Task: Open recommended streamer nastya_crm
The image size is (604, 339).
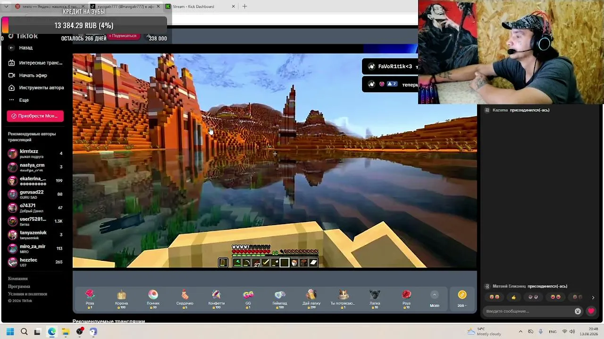Action: pyautogui.click(x=35, y=167)
